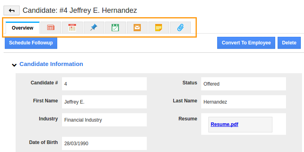This screenshot has height=152, width=304.
Task: Click the Candidate # label
Action: [x=44, y=83]
